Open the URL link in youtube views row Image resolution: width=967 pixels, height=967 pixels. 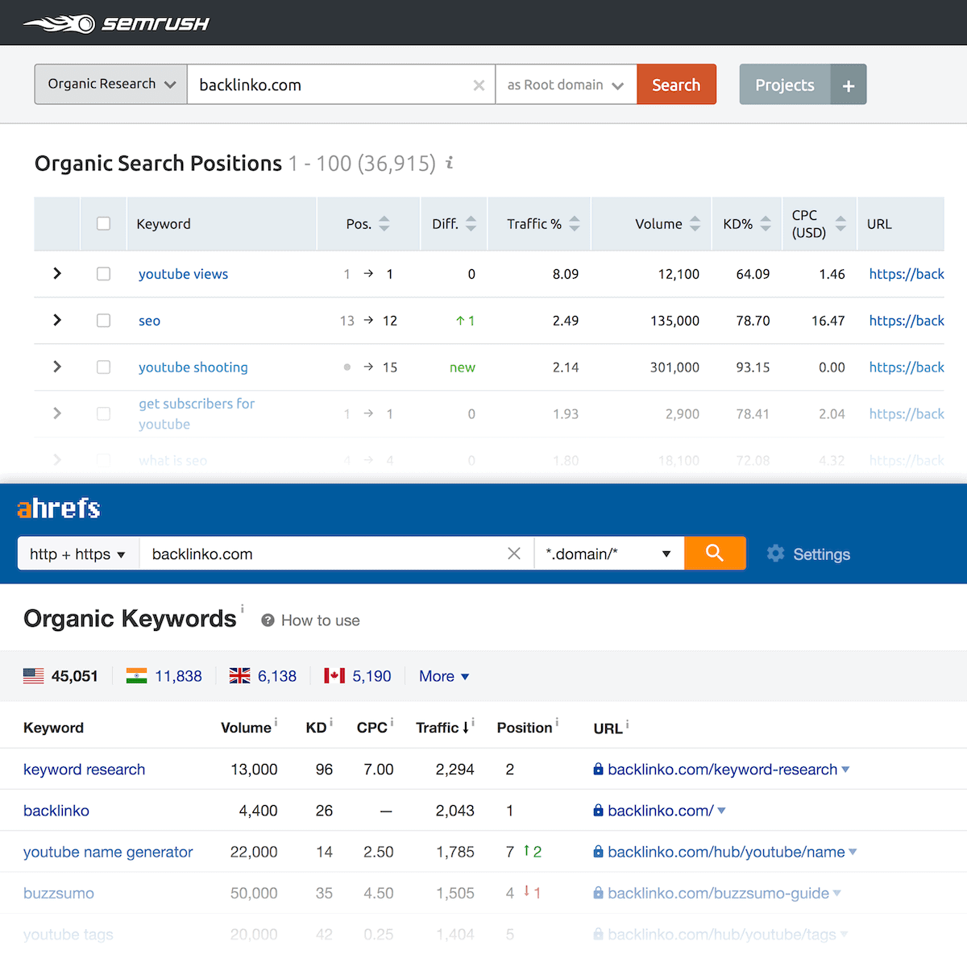(x=907, y=274)
